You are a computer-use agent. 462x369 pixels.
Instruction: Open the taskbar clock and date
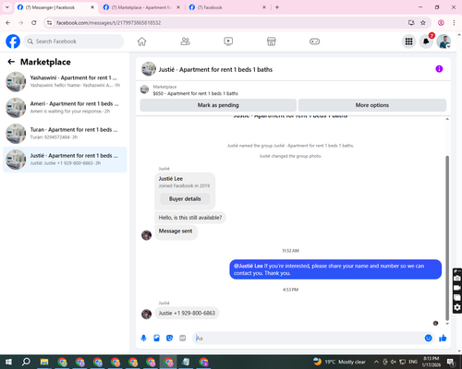(x=432, y=362)
